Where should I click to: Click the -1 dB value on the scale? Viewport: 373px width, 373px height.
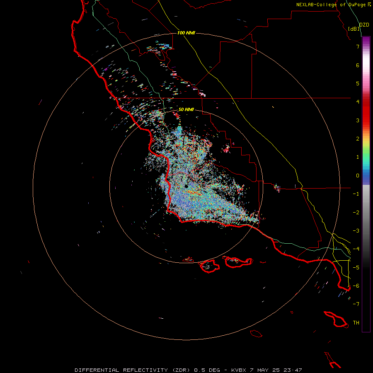[356, 194]
